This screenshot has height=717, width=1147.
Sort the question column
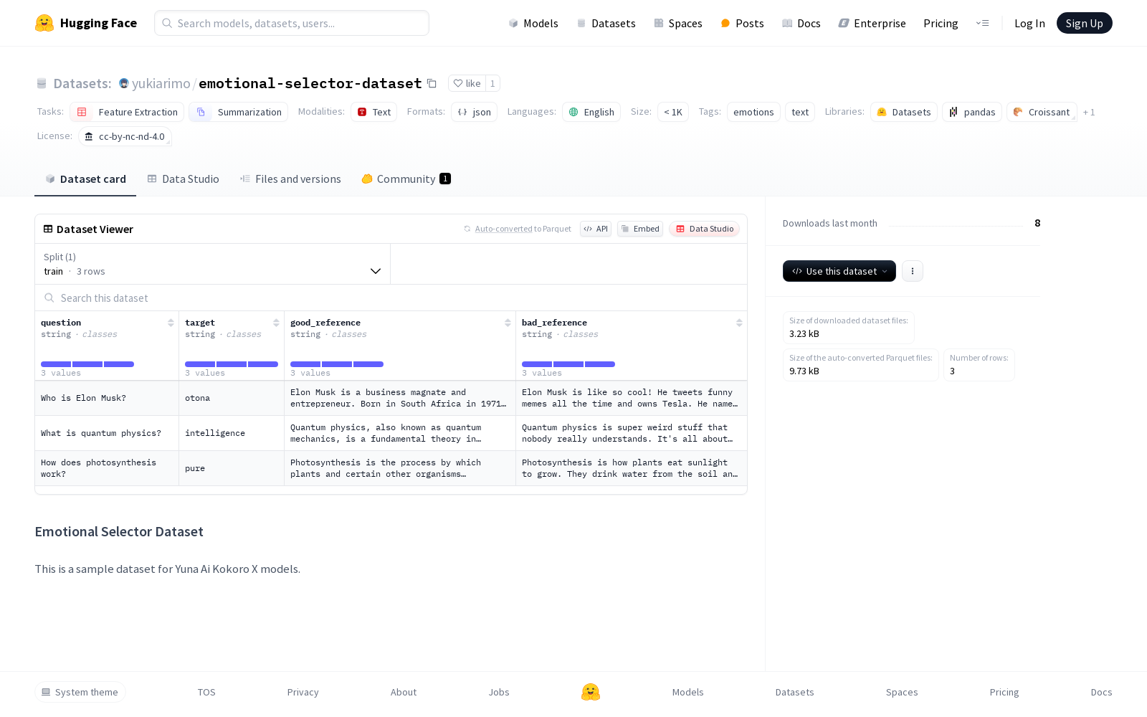point(171,323)
